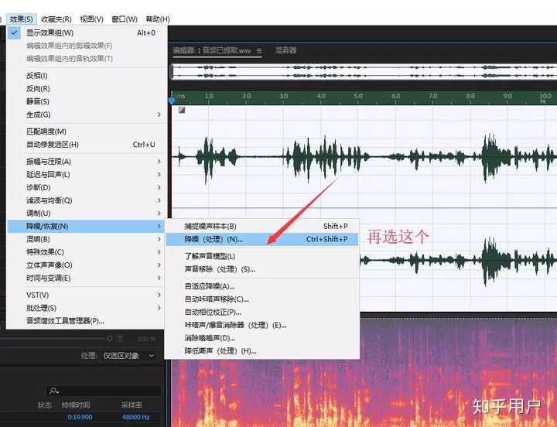Open the 视图(V) menu
The width and height of the screenshot is (557, 427).
[x=91, y=19]
